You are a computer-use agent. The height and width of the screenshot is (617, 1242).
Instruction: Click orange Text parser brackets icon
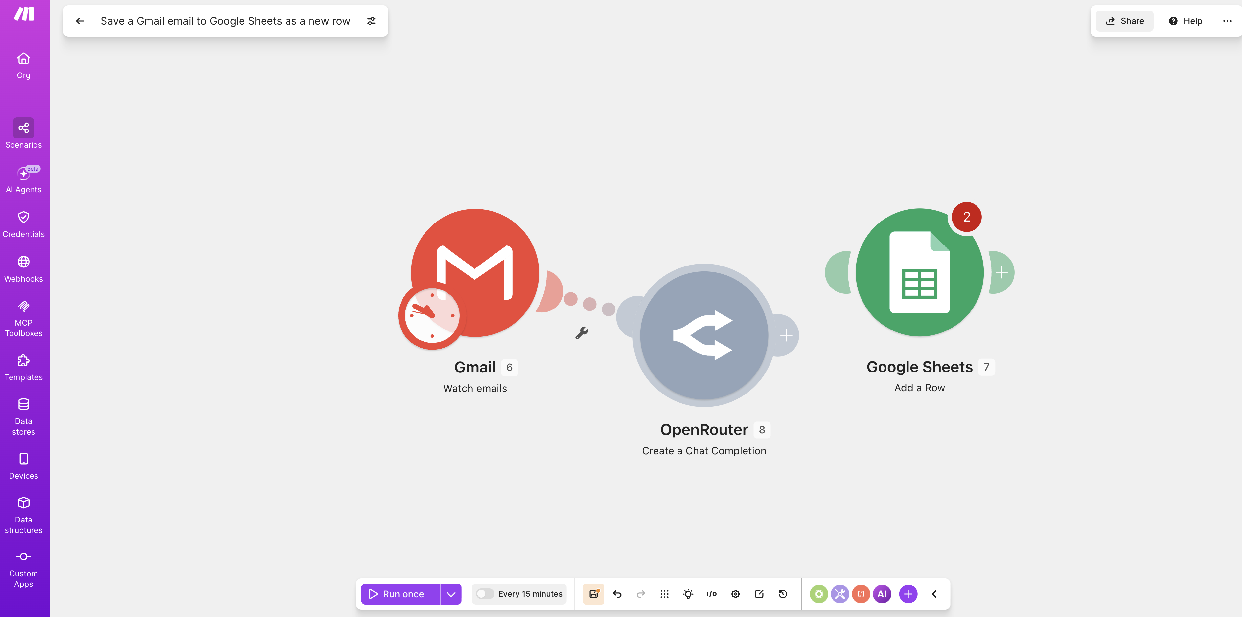tap(861, 594)
